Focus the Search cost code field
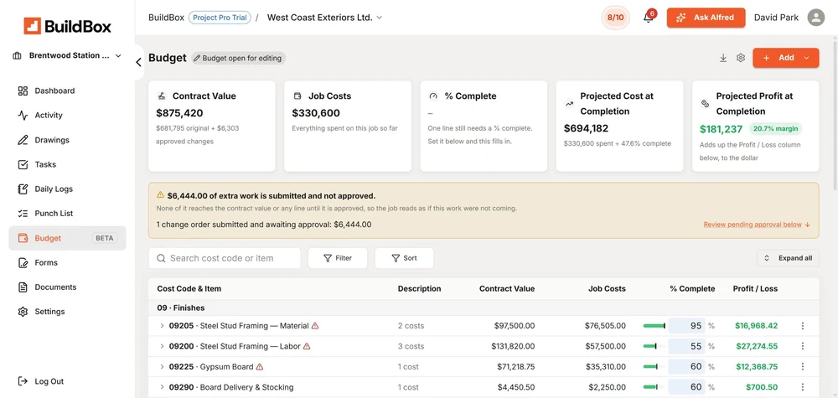Viewport: 838px width, 398px height. (225, 258)
